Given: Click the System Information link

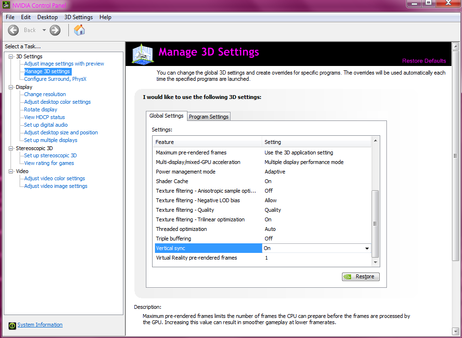Looking at the screenshot, I should coord(40,325).
